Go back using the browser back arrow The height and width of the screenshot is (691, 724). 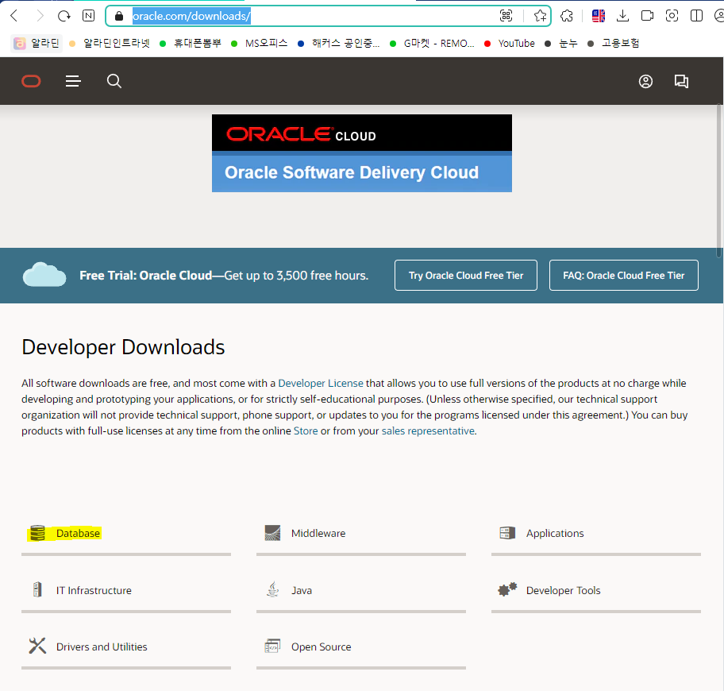tap(14, 16)
